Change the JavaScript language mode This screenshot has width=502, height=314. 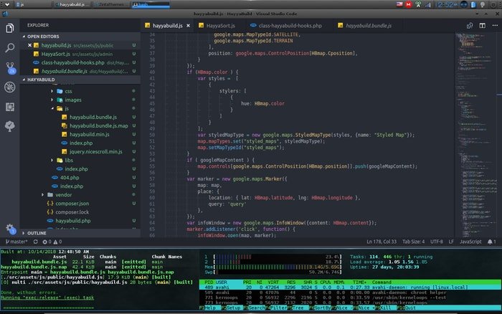click(470, 242)
